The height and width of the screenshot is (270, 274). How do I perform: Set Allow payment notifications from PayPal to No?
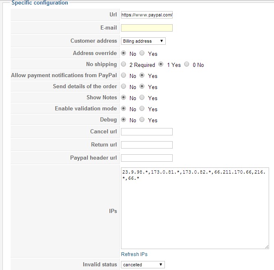click(x=123, y=76)
